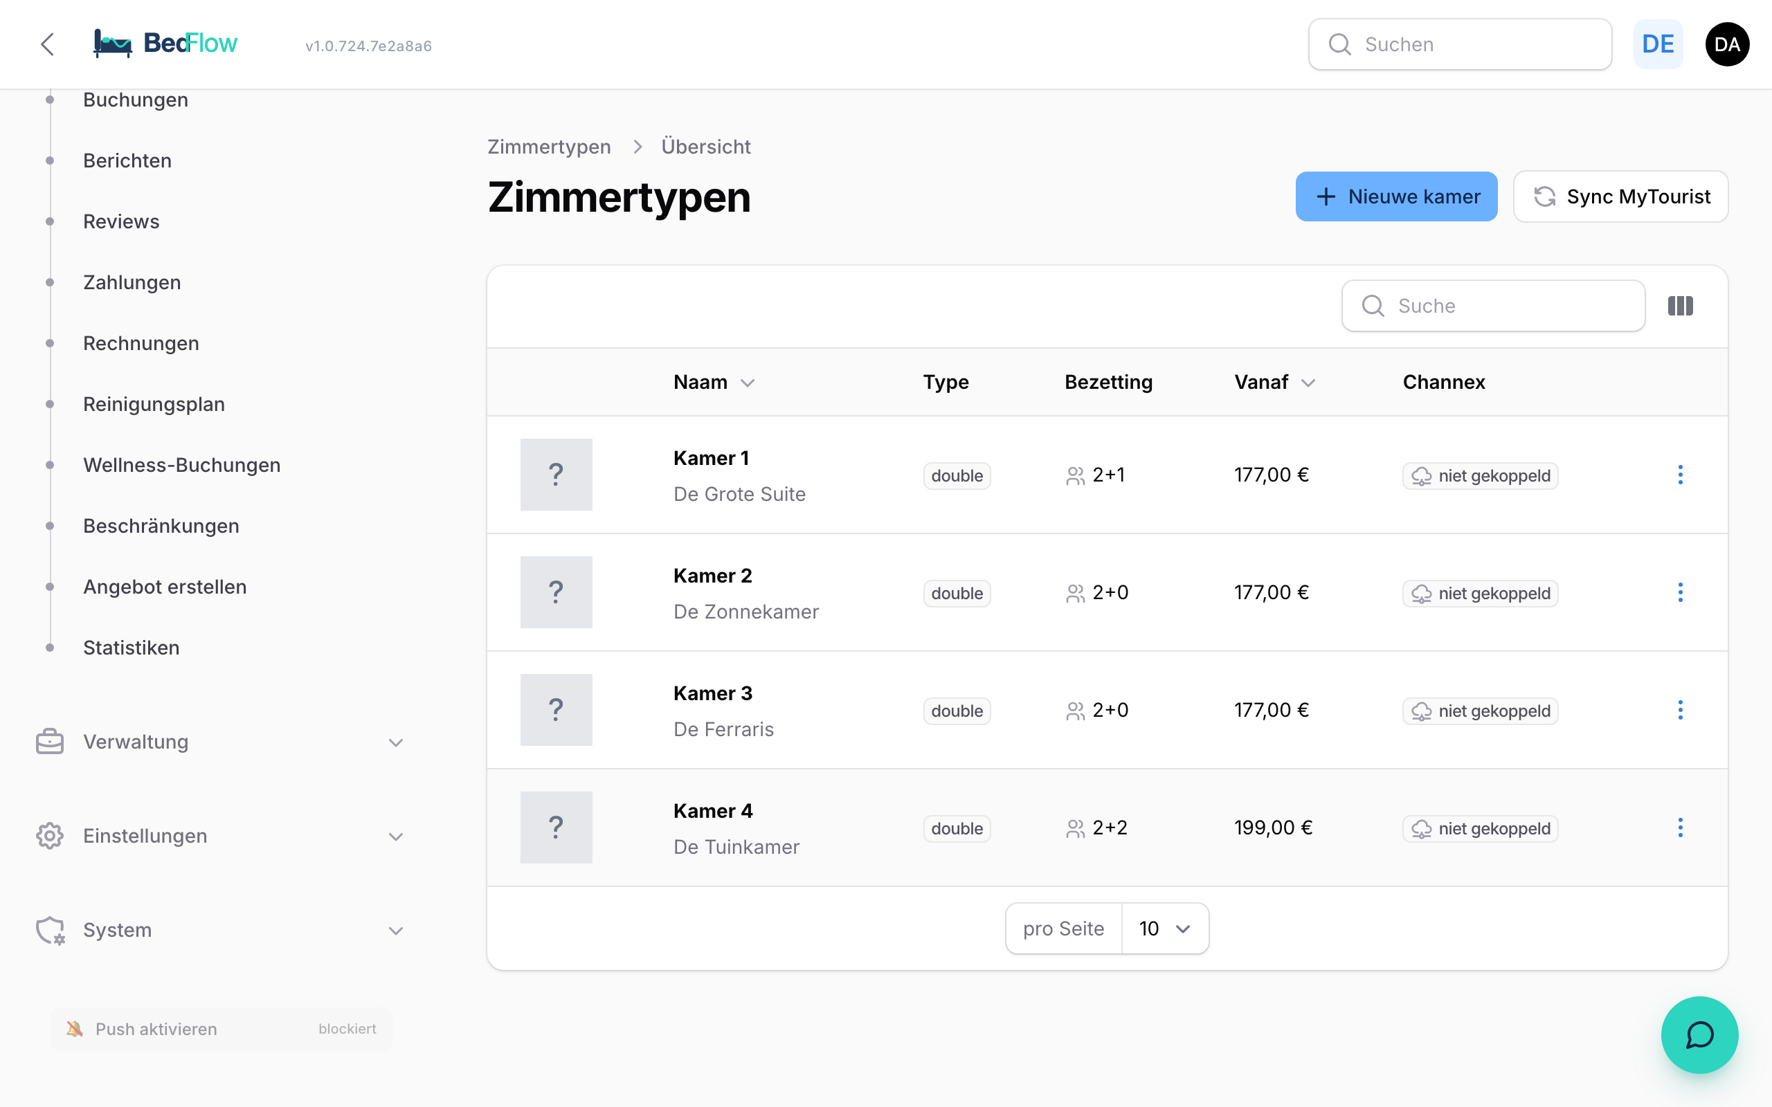Click the 199,00 € price
This screenshot has width=1772, height=1107.
pos(1274,827)
